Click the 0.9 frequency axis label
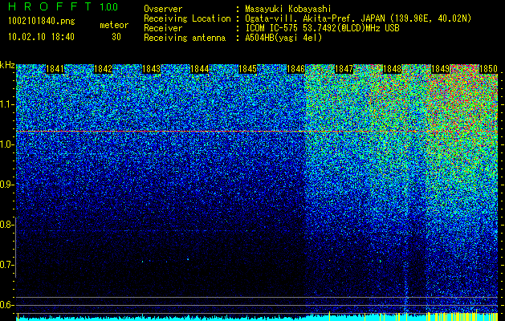The image size is (505, 321). tap(6, 185)
